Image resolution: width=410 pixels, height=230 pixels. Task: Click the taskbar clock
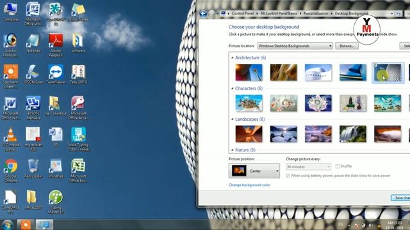[x=395, y=225]
